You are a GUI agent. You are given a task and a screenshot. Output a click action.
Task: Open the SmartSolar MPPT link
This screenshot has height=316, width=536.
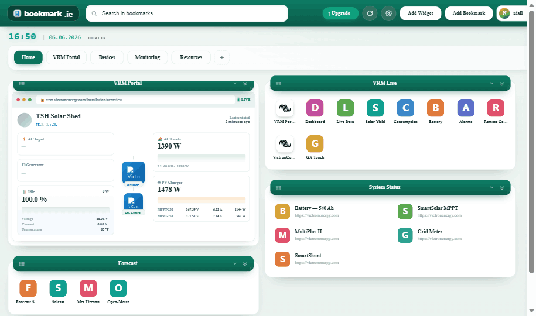(438, 208)
